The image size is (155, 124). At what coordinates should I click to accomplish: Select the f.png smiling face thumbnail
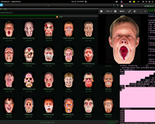(69, 80)
